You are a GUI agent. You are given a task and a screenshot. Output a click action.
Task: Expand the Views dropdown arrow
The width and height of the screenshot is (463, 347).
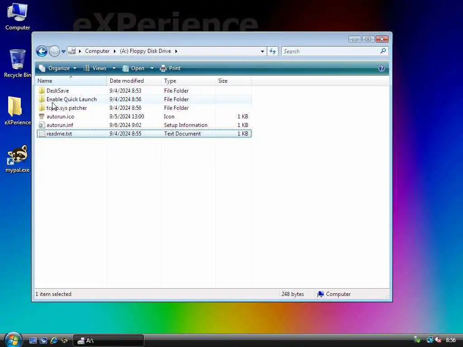[x=114, y=69]
